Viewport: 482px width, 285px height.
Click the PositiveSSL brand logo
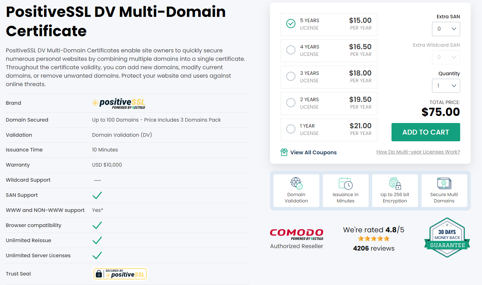tap(119, 103)
